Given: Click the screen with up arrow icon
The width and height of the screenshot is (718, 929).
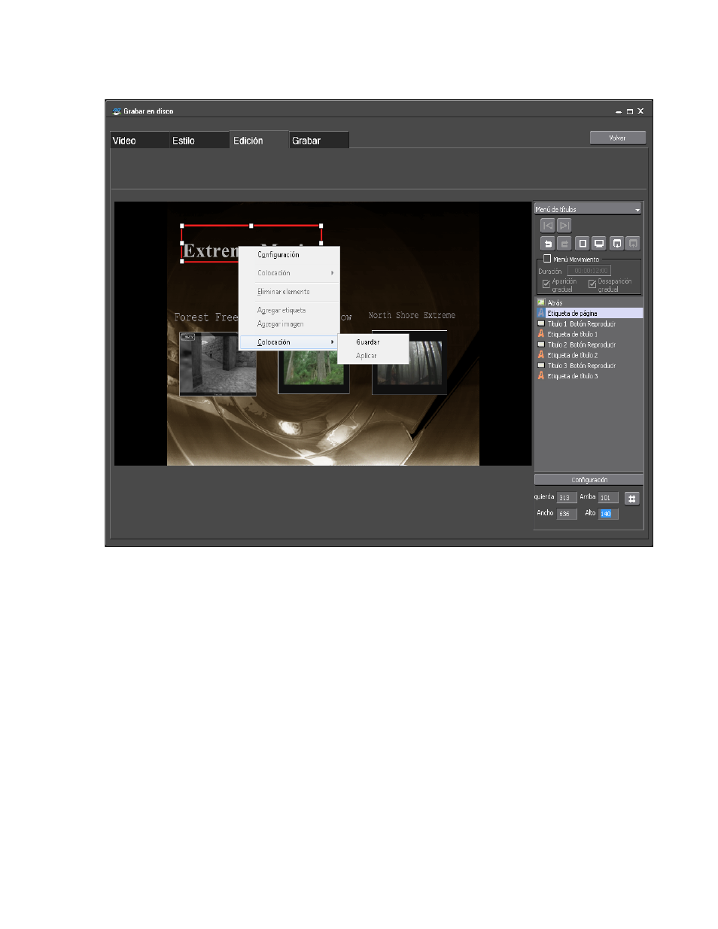Looking at the screenshot, I should click(x=633, y=244).
